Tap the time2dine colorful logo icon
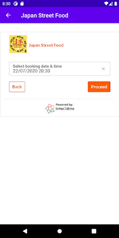This screenshot has height=238, width=119. (x=50, y=108)
